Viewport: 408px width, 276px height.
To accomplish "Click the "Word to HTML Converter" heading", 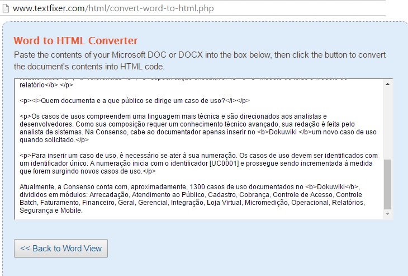I will pos(75,41).
